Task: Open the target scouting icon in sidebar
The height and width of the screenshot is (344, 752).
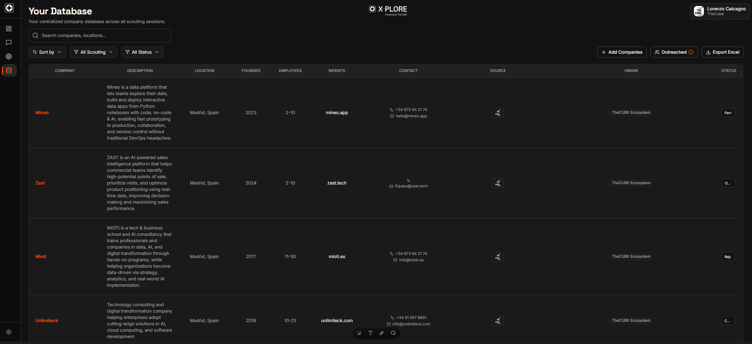Action: (9, 56)
